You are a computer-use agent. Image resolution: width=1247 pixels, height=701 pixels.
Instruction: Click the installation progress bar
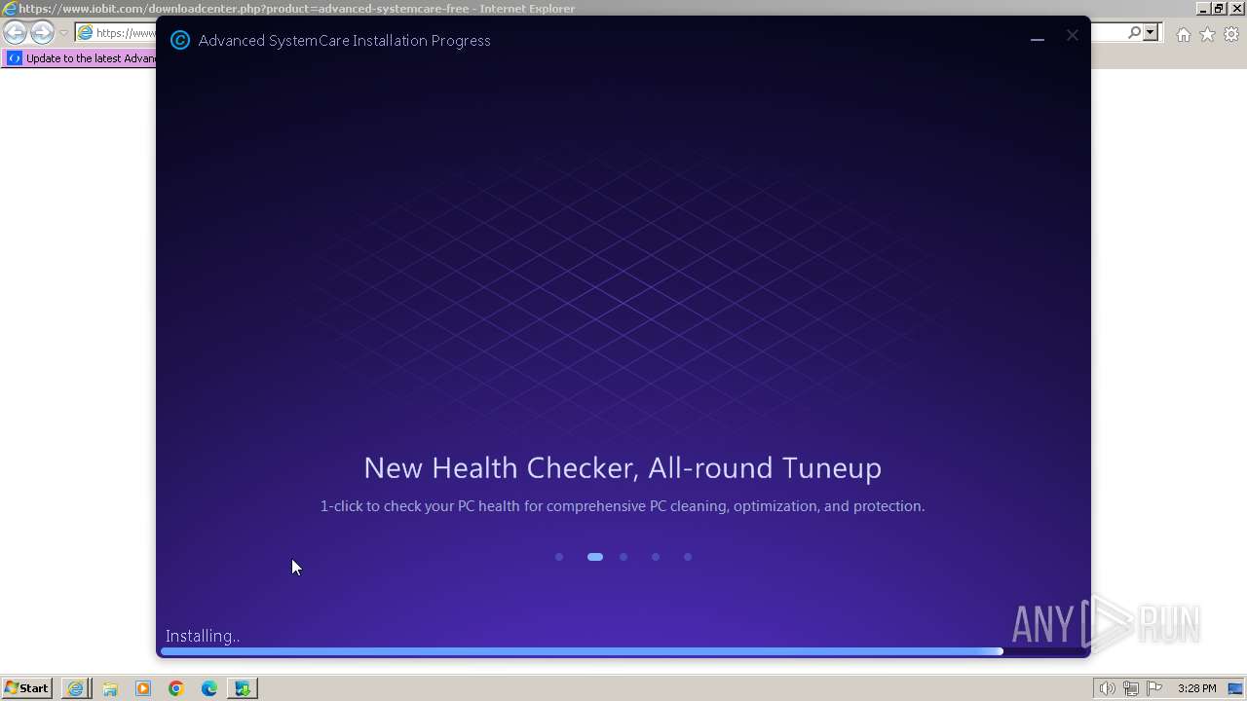[623, 651]
